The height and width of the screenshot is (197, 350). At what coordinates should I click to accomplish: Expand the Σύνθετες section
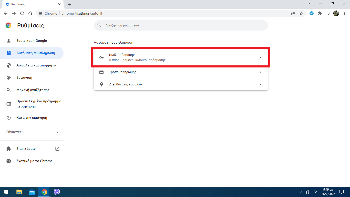(x=32, y=132)
